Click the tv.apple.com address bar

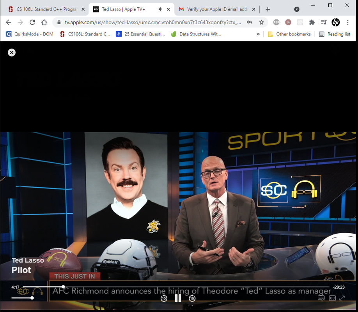[152, 22]
